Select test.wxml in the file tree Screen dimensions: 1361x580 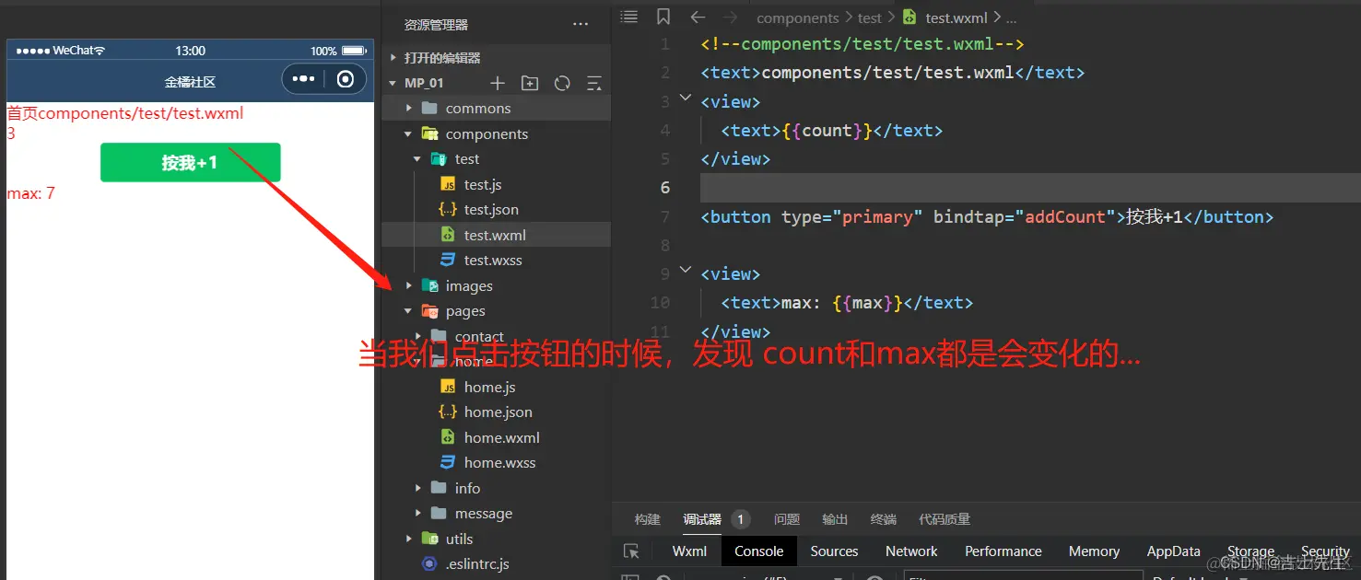496,235
